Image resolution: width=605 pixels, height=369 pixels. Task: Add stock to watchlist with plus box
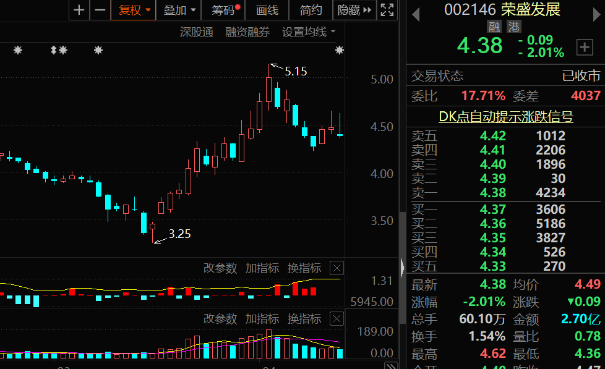pyautogui.click(x=585, y=48)
